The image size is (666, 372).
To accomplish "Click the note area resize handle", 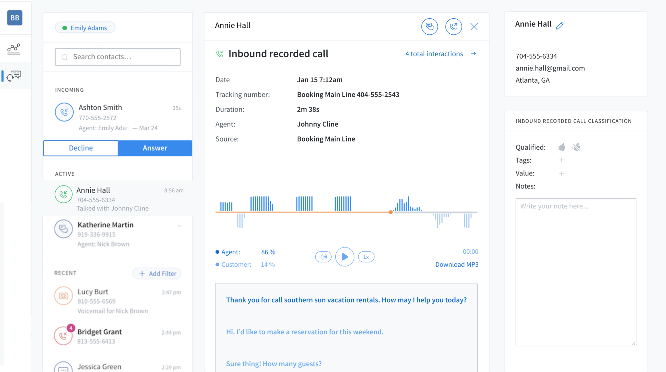I will coord(633,343).
